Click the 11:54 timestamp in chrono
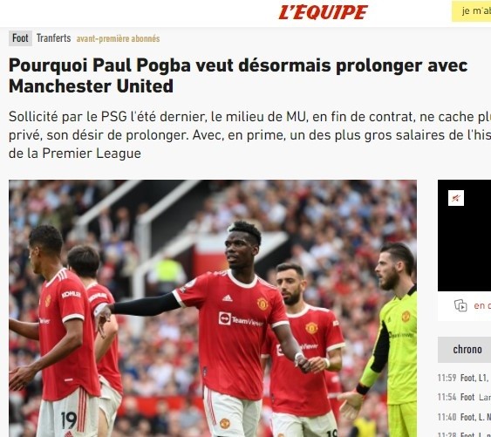This screenshot has height=437, width=491. [x=447, y=397]
